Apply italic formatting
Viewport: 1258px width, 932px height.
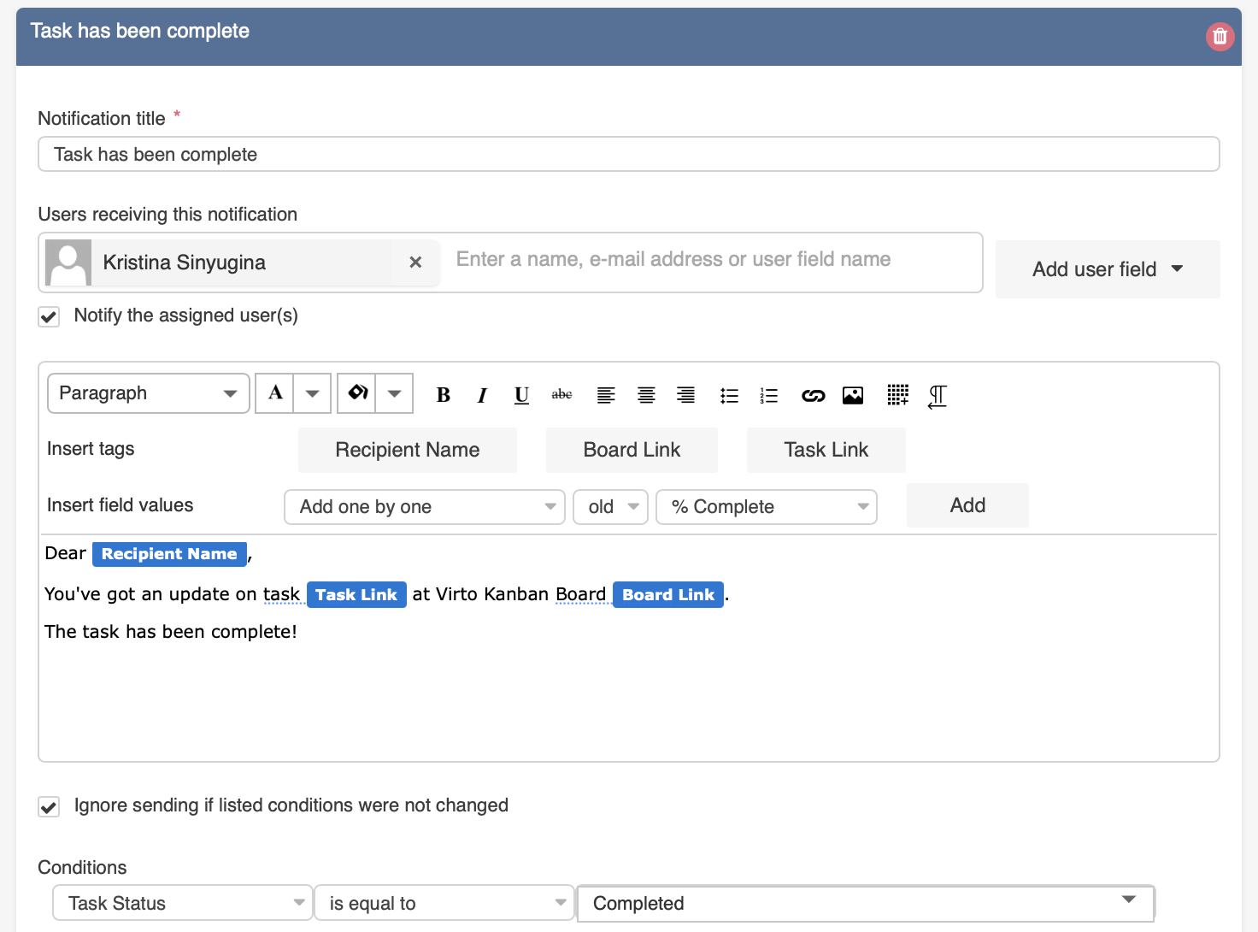point(482,394)
